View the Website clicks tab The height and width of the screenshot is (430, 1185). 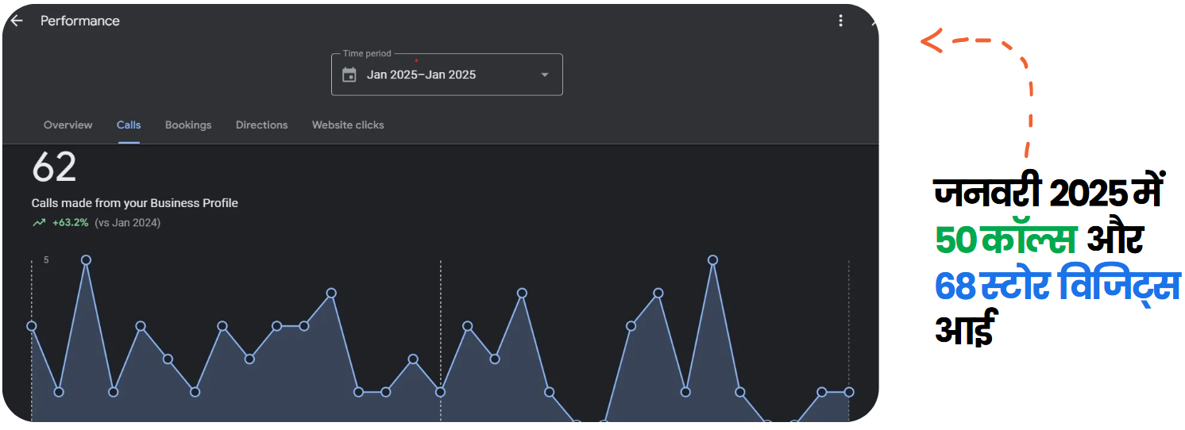[348, 125]
